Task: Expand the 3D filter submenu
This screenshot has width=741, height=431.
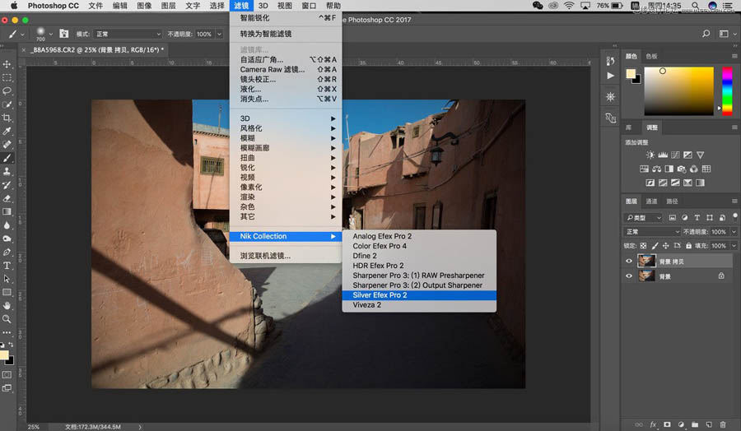Action: [285, 118]
